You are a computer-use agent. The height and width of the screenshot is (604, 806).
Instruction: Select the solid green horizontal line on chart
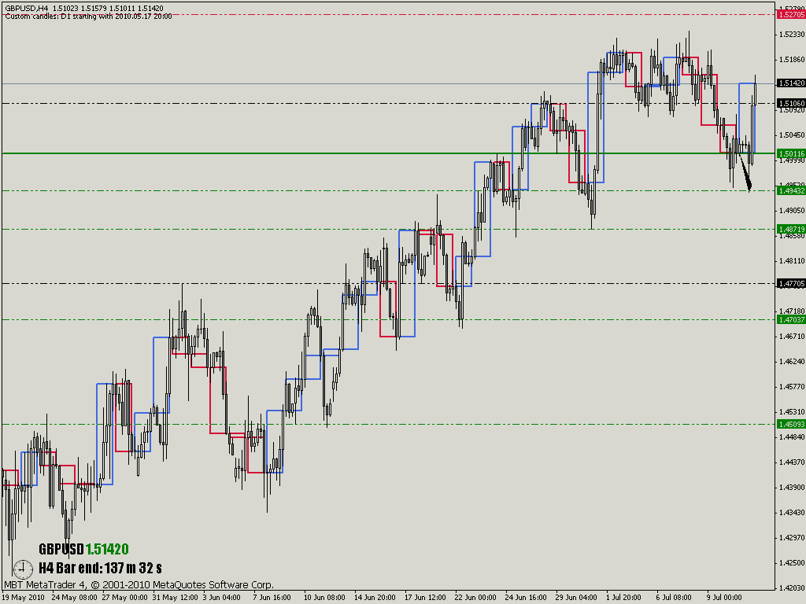pos(389,153)
